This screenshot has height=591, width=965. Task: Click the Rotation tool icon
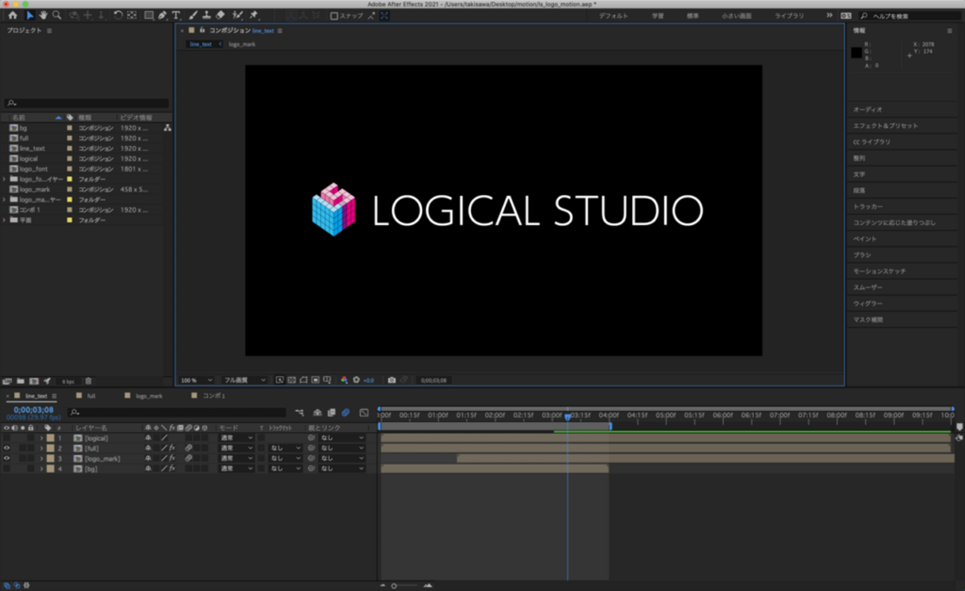[118, 15]
